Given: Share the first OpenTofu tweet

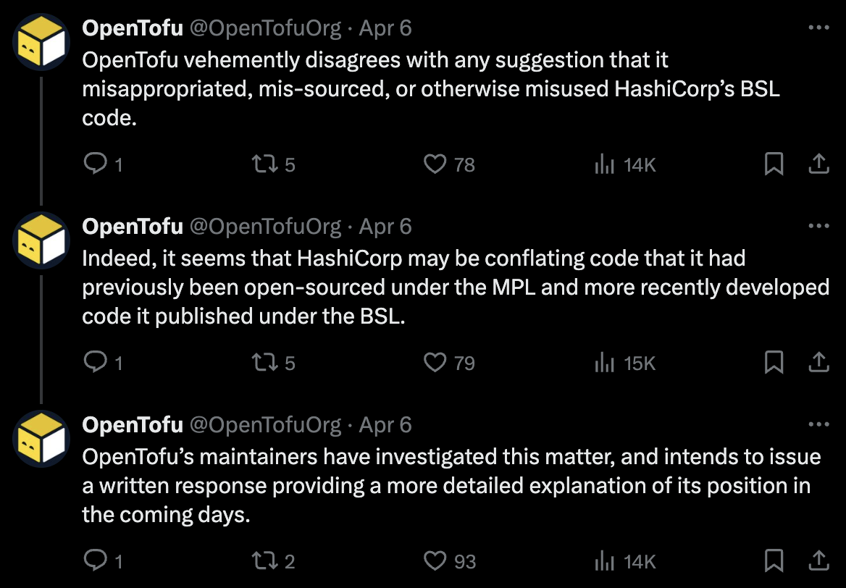Looking at the screenshot, I should pos(818,165).
